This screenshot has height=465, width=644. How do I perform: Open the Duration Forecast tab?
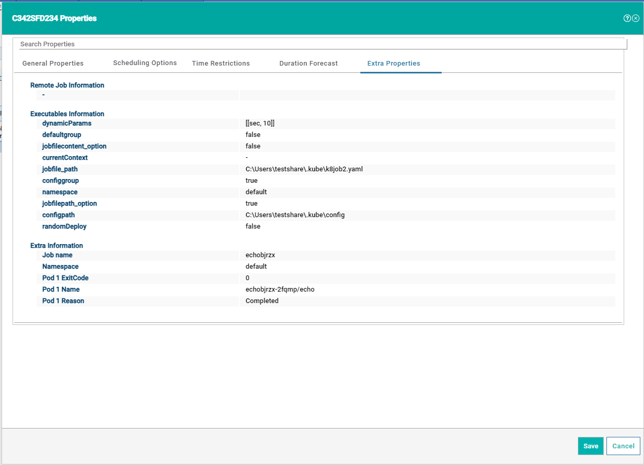[x=308, y=63]
